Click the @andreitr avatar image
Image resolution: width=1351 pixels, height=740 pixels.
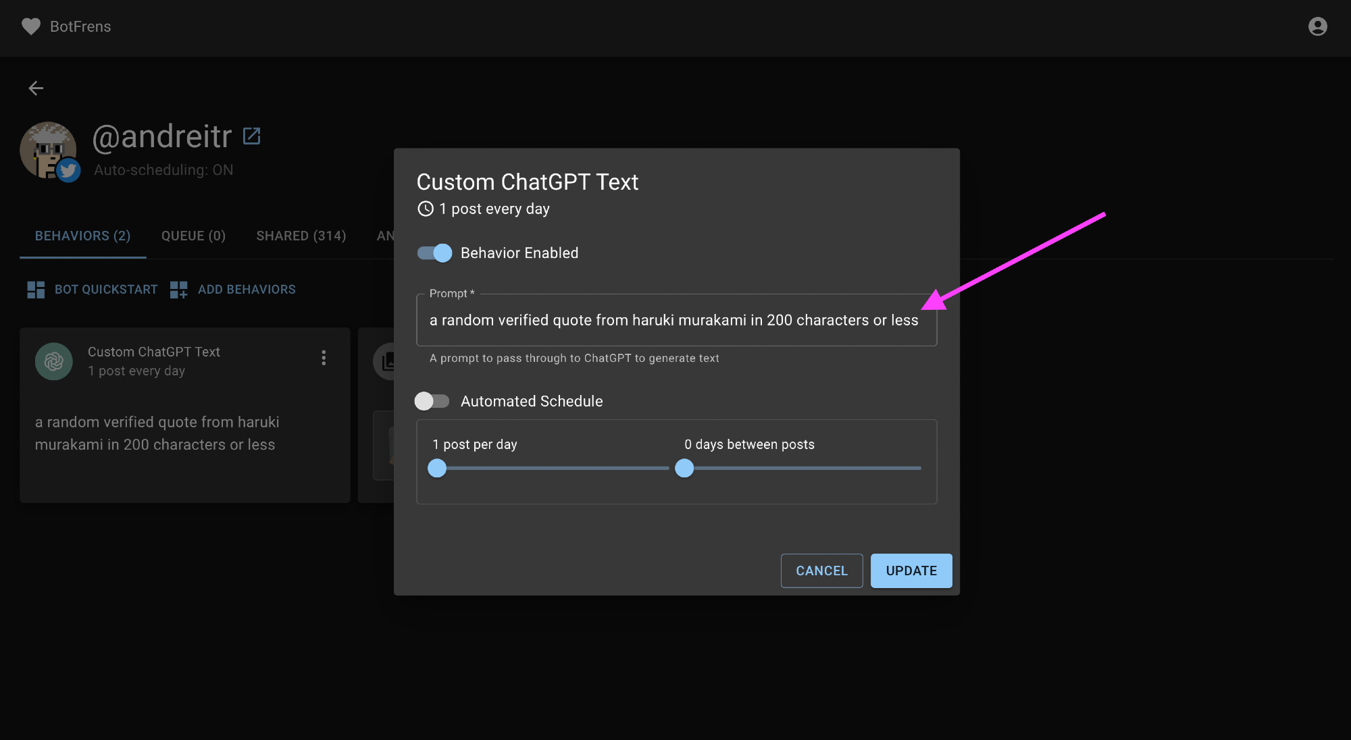[47, 150]
